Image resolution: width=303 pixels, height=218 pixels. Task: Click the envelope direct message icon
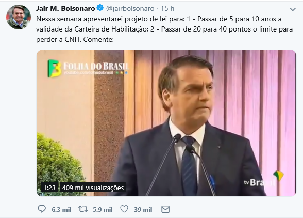165,209
